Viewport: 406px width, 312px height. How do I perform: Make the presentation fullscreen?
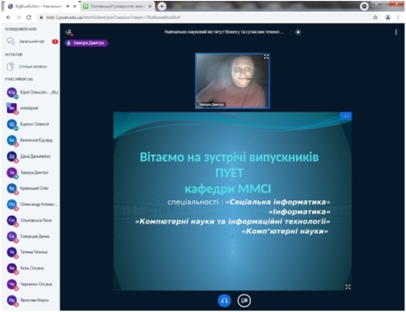point(348,287)
